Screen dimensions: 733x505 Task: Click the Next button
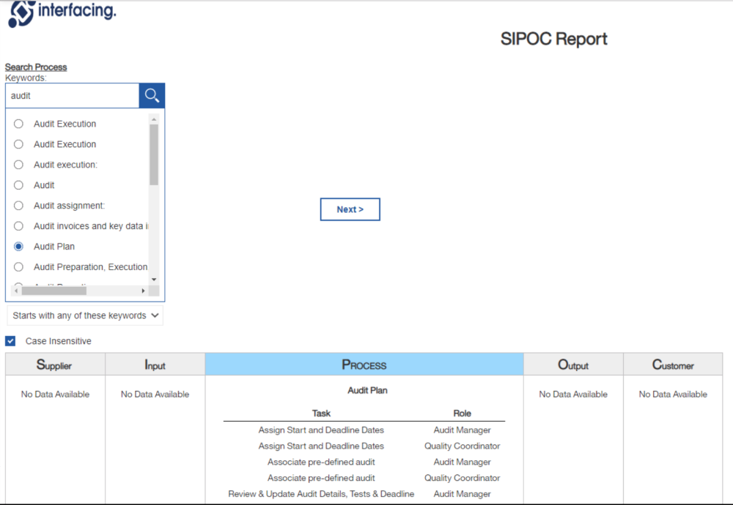point(350,209)
